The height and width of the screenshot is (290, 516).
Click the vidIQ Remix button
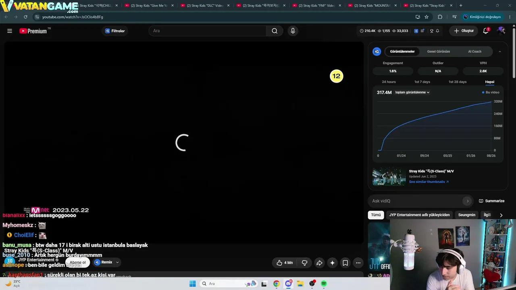104,262
